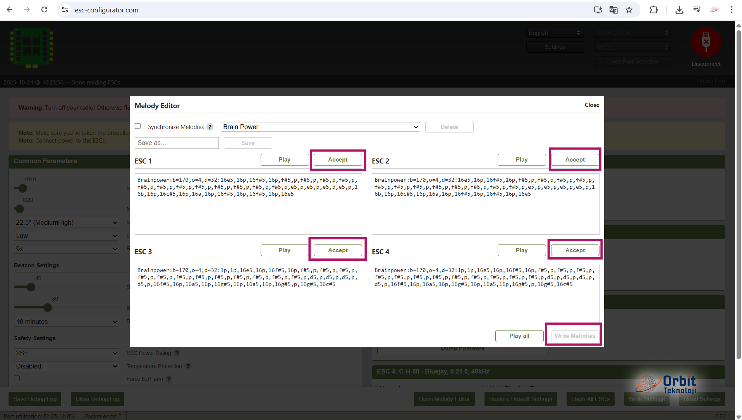The width and height of the screenshot is (742, 420).
Task: Play the ESC 3 melody
Action: pos(284,250)
